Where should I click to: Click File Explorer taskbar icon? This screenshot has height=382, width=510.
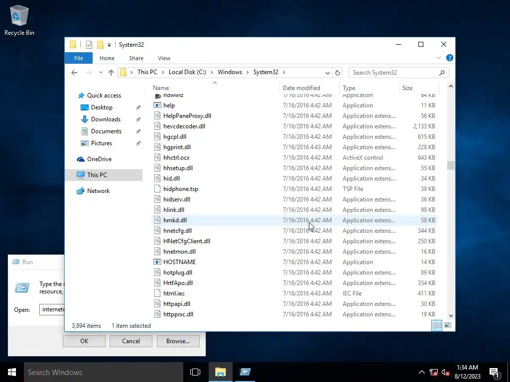[221, 372]
